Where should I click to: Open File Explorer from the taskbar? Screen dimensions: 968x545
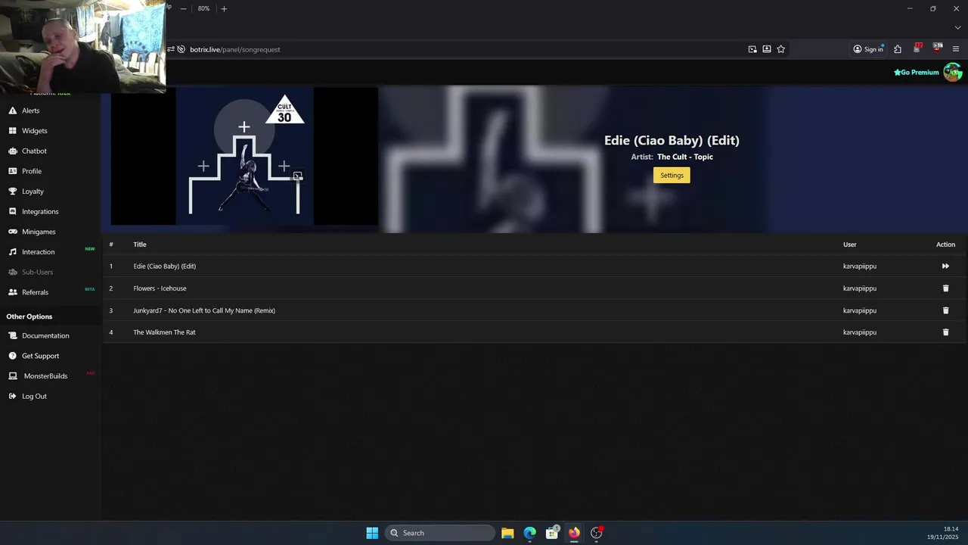pyautogui.click(x=507, y=533)
